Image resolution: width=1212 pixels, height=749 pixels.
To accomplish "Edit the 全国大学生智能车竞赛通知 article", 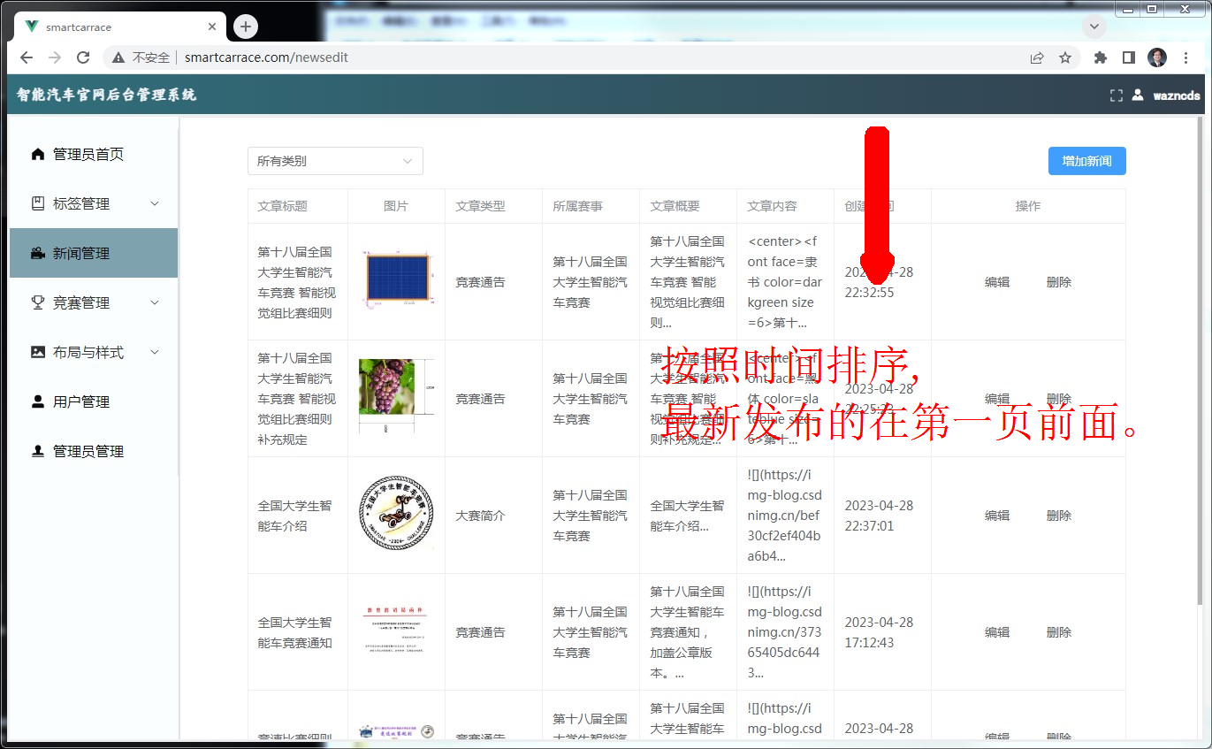I will coord(997,632).
